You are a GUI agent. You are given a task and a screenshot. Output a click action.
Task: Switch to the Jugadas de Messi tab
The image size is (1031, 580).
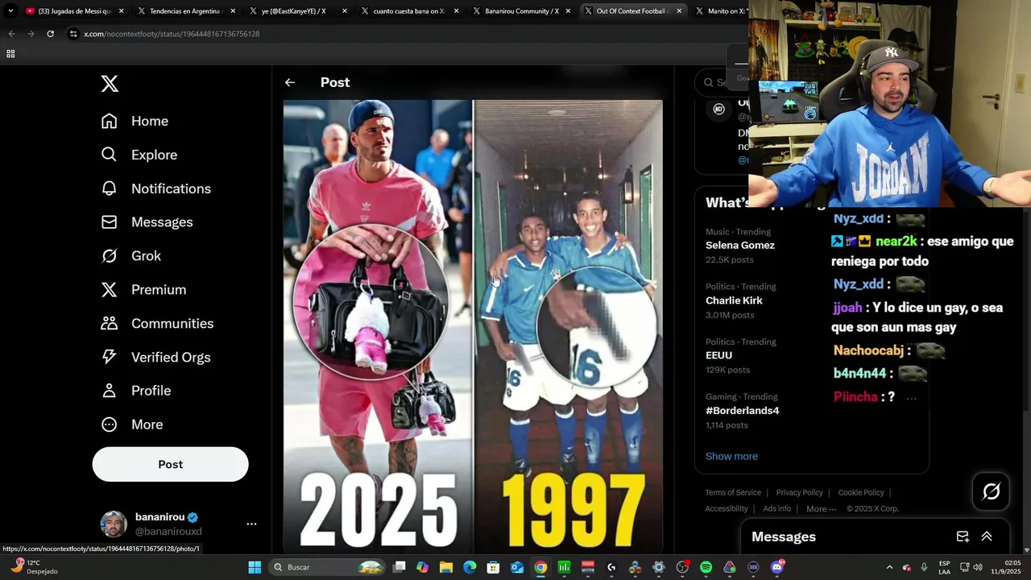[x=75, y=11]
